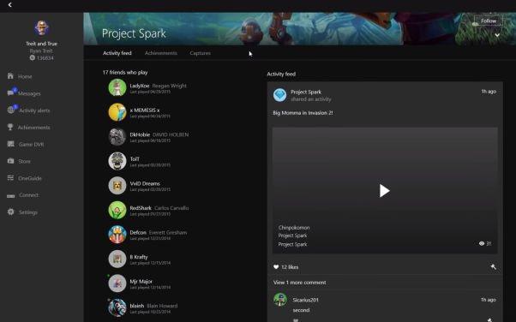Open the Messages icon in sidebar
Viewport: 516px width, 322px height.
pyautogui.click(x=10, y=92)
